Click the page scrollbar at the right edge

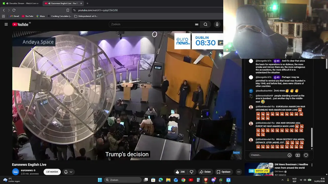(x=327, y=64)
